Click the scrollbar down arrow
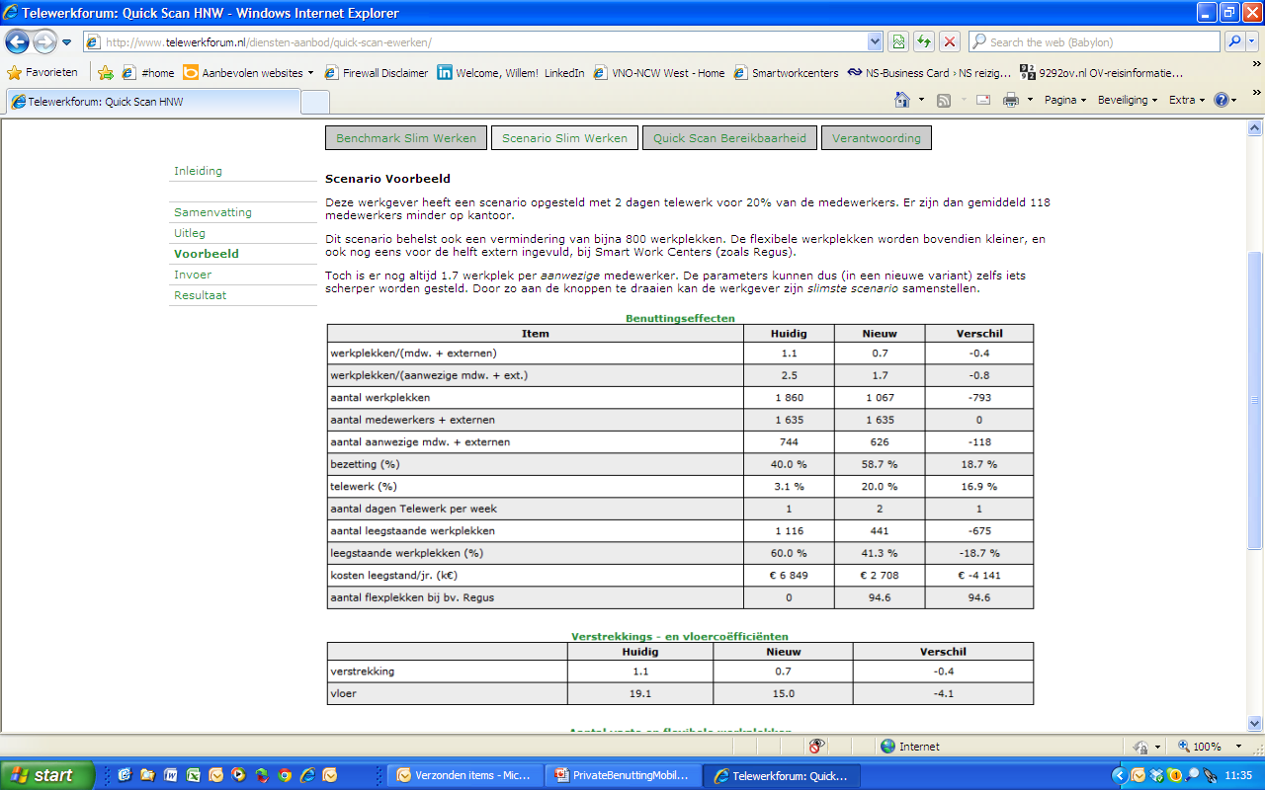This screenshot has width=1265, height=790. 1255,723
